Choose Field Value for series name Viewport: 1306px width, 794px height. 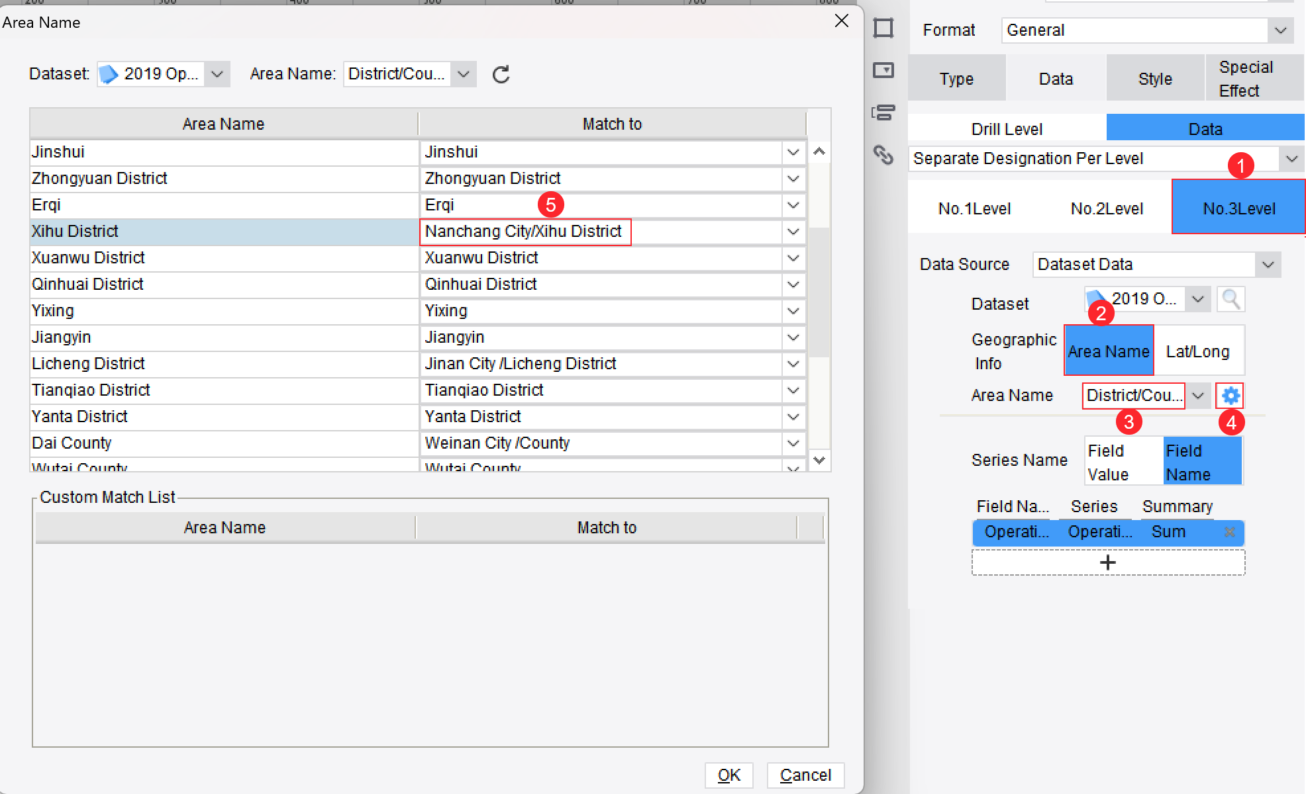point(1124,462)
